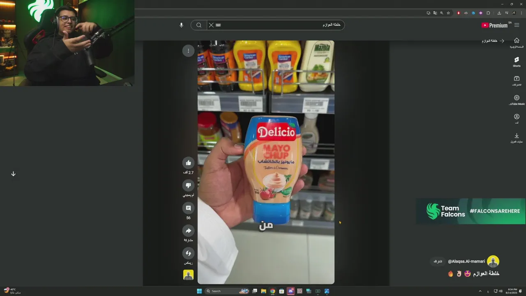526x296 pixels.
Task: Like the Short with thumbs-up button
Action: point(188,163)
